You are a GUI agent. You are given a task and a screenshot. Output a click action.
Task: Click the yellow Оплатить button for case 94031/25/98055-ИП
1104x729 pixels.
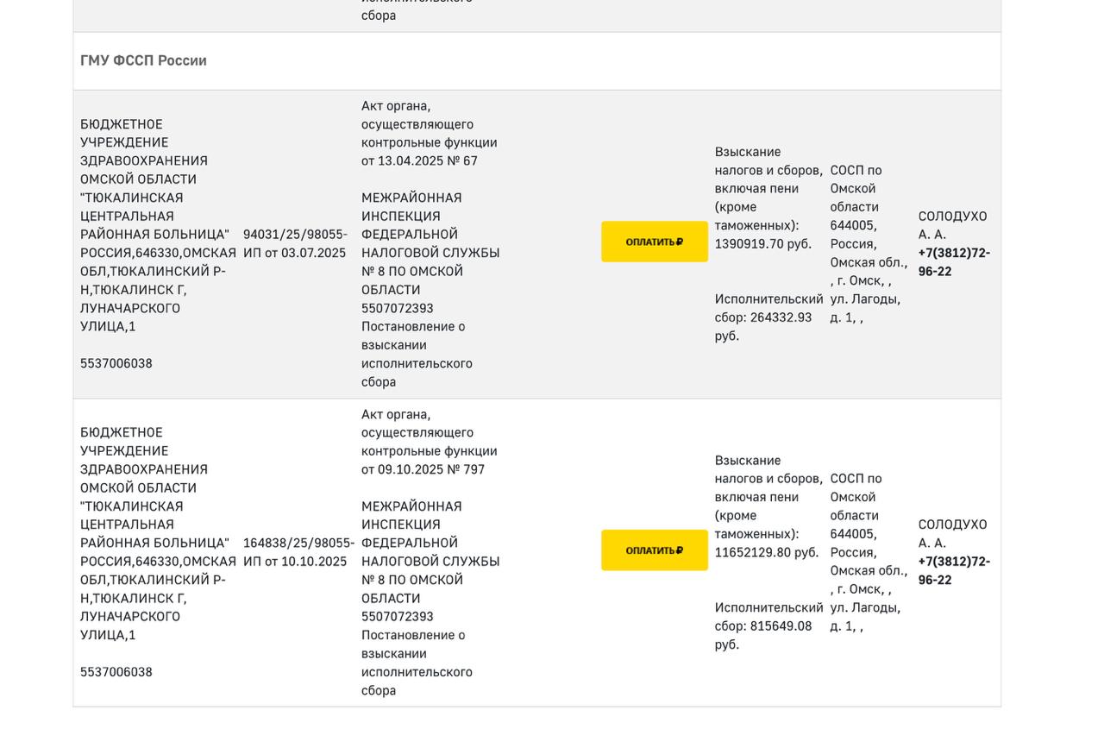point(654,242)
